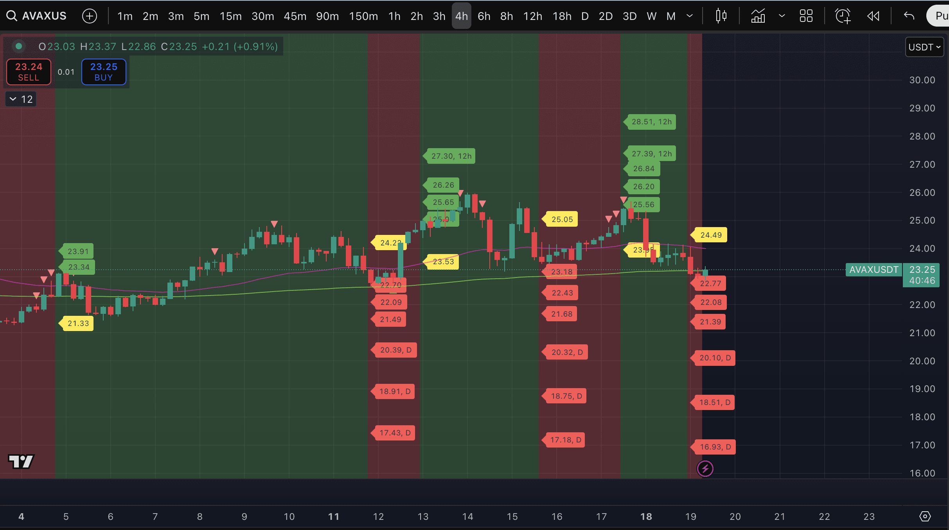Screen dimensions: 949x530
Task: Expand more timeframes dropdown after M
Action: [x=690, y=16]
